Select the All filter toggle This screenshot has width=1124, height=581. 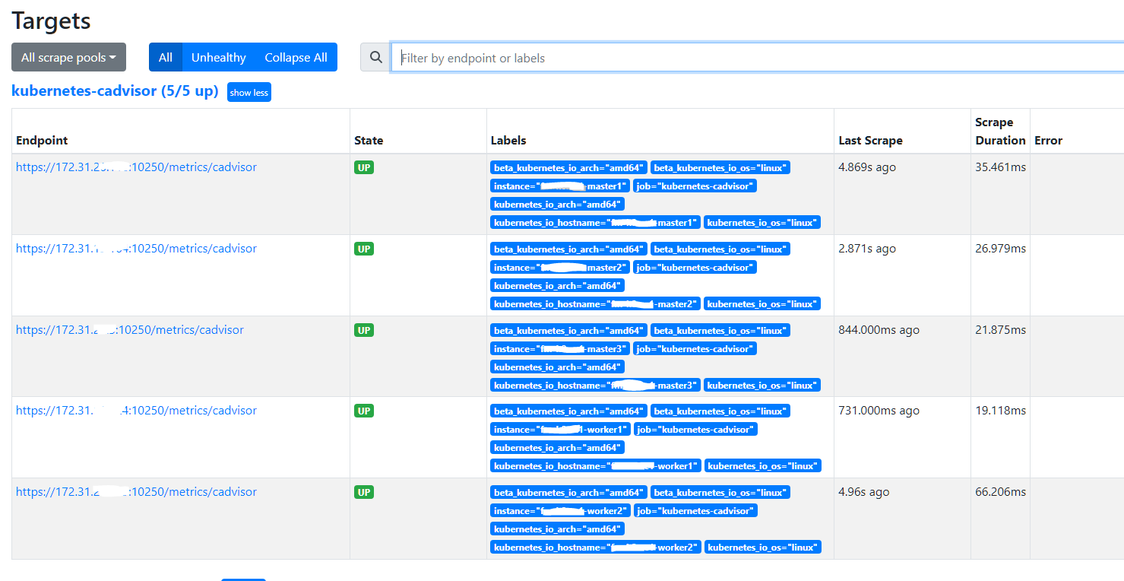pyautogui.click(x=166, y=58)
